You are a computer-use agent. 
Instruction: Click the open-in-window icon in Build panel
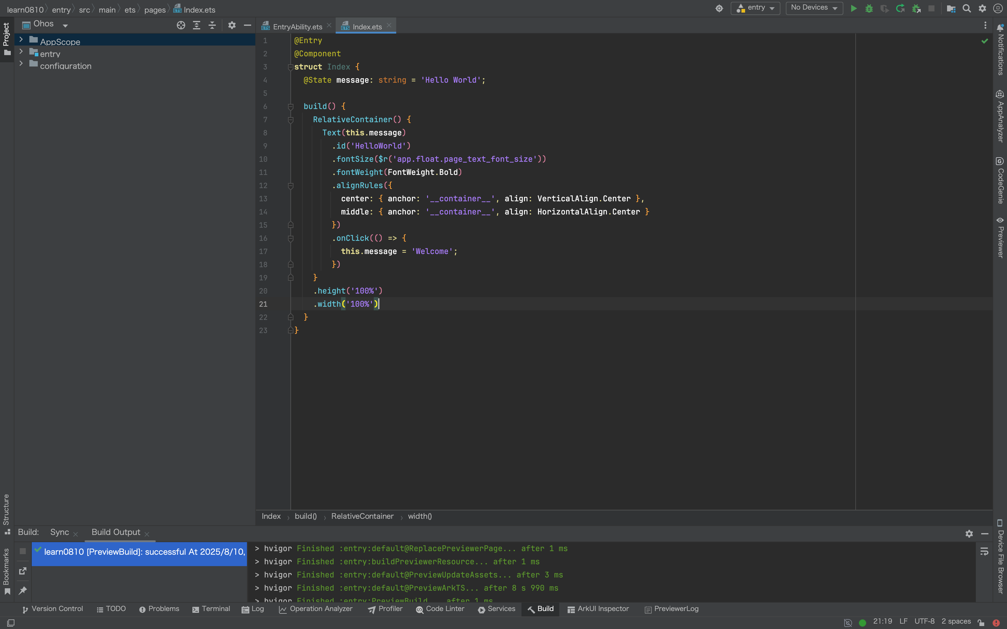pyautogui.click(x=23, y=571)
